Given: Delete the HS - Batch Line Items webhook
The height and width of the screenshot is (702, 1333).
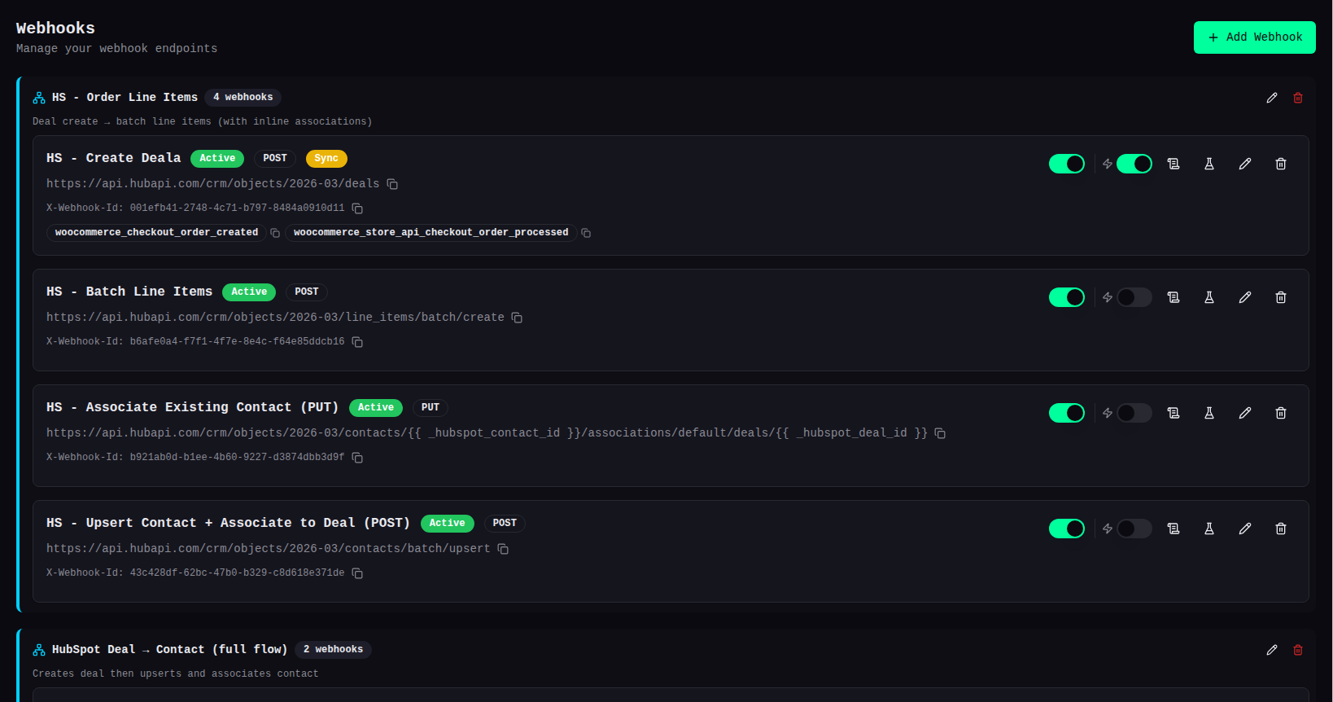Looking at the screenshot, I should (x=1281, y=297).
